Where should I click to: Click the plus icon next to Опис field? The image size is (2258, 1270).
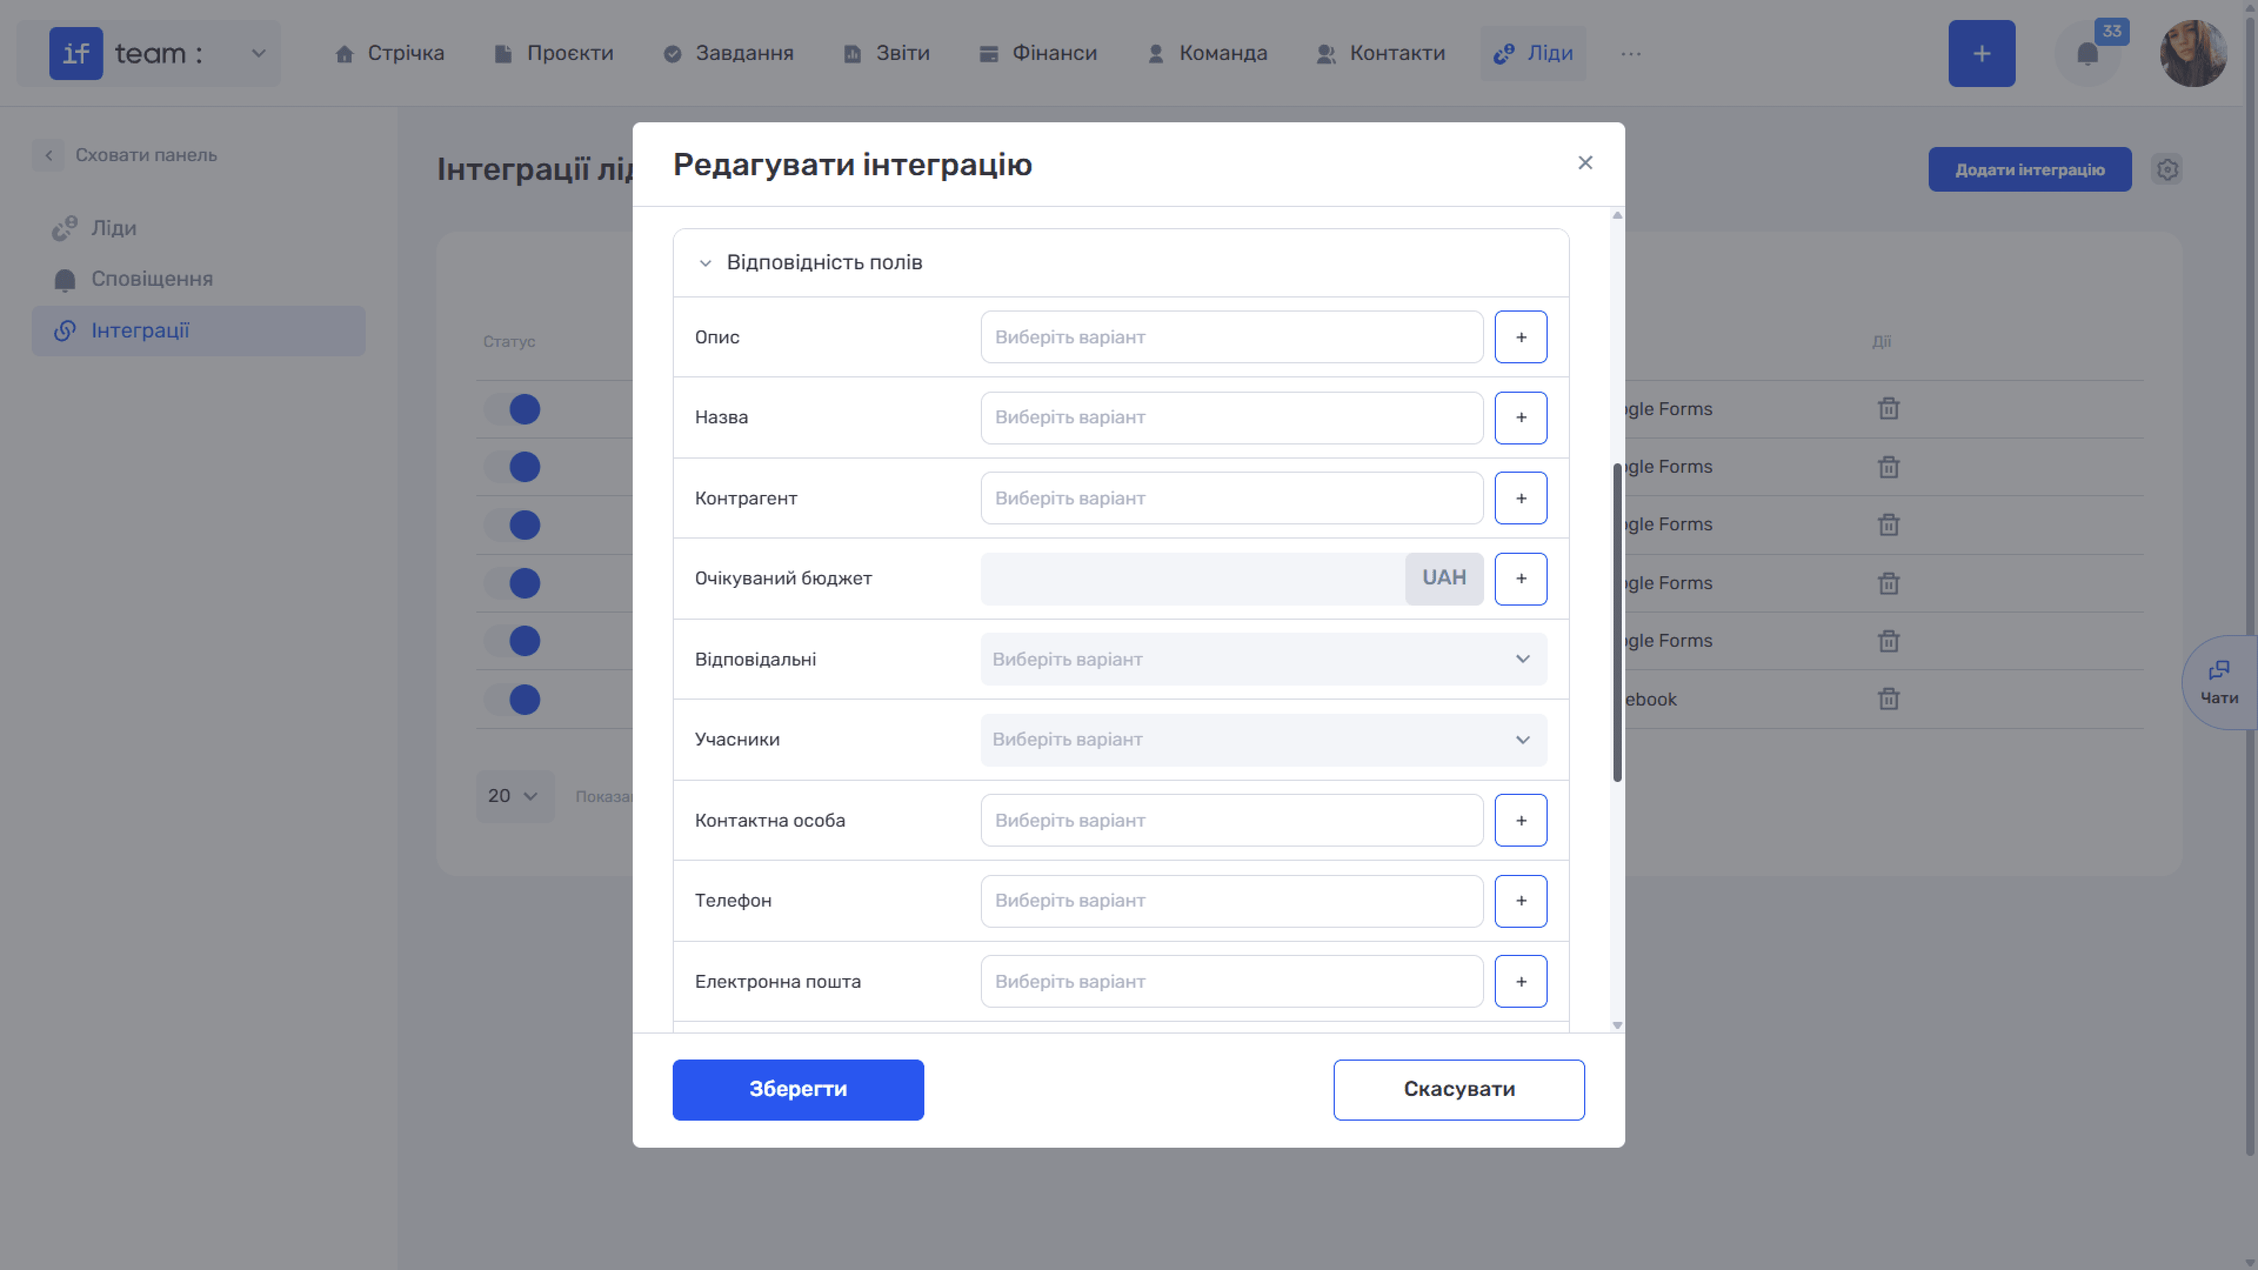point(1521,337)
